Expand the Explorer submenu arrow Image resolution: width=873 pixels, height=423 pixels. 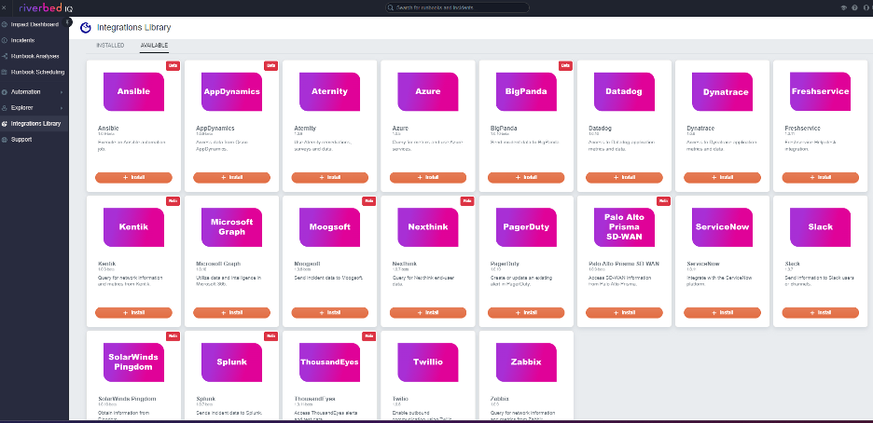pos(62,108)
